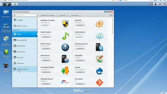
Task: Install DVBLink Server
Action: [46, 84]
